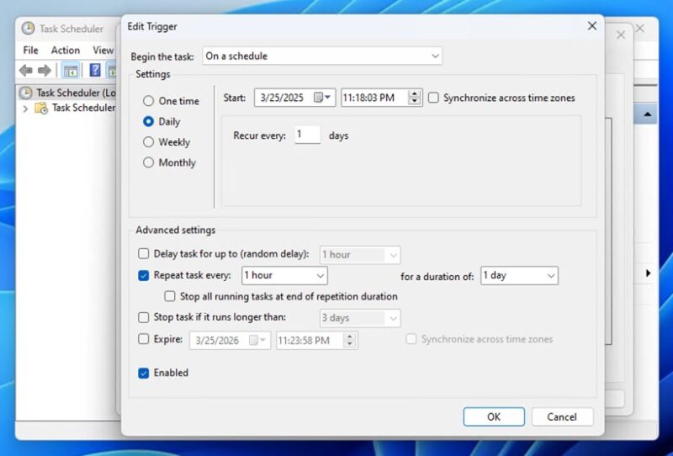
Task: Click the Task Scheduler clock icon in title bar
Action: (x=28, y=29)
